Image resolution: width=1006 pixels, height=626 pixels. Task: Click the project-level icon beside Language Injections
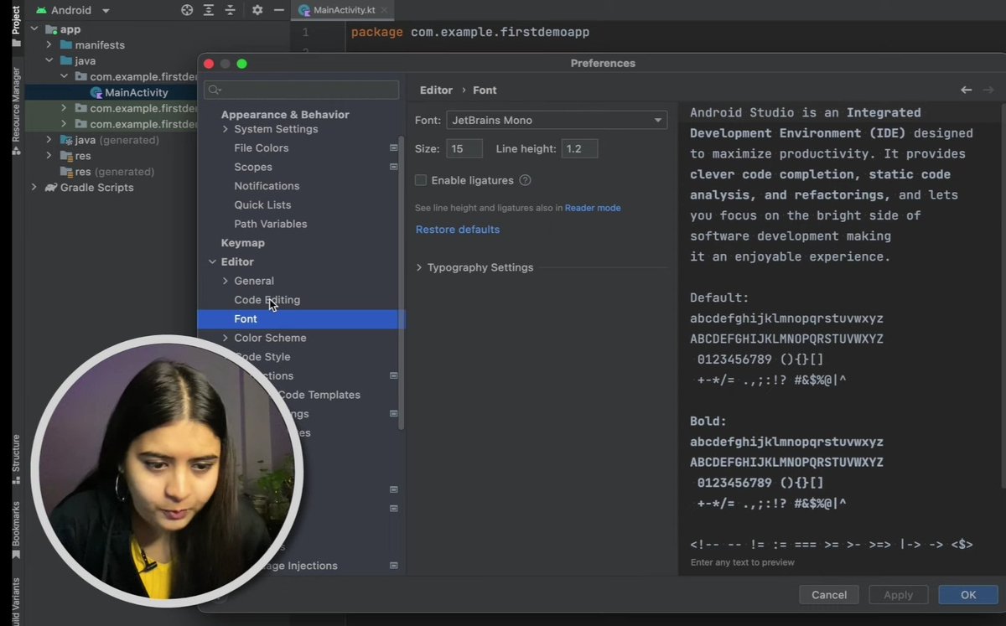(394, 566)
